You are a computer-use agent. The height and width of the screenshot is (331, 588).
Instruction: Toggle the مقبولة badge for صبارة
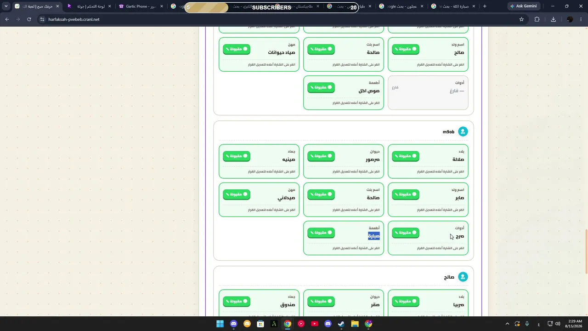[321, 233]
